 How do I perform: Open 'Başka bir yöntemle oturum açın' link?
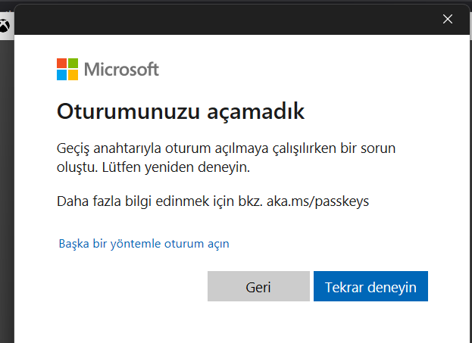(x=144, y=243)
